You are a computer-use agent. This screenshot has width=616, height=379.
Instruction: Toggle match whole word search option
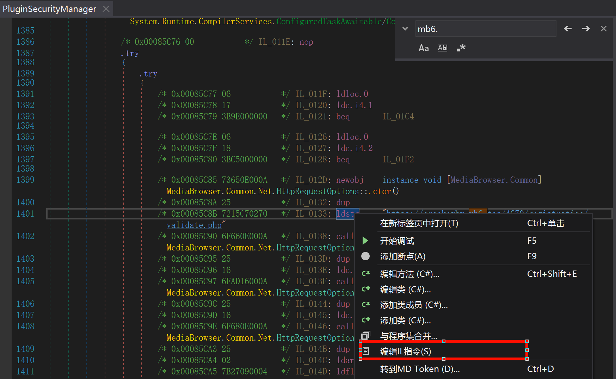coord(443,48)
